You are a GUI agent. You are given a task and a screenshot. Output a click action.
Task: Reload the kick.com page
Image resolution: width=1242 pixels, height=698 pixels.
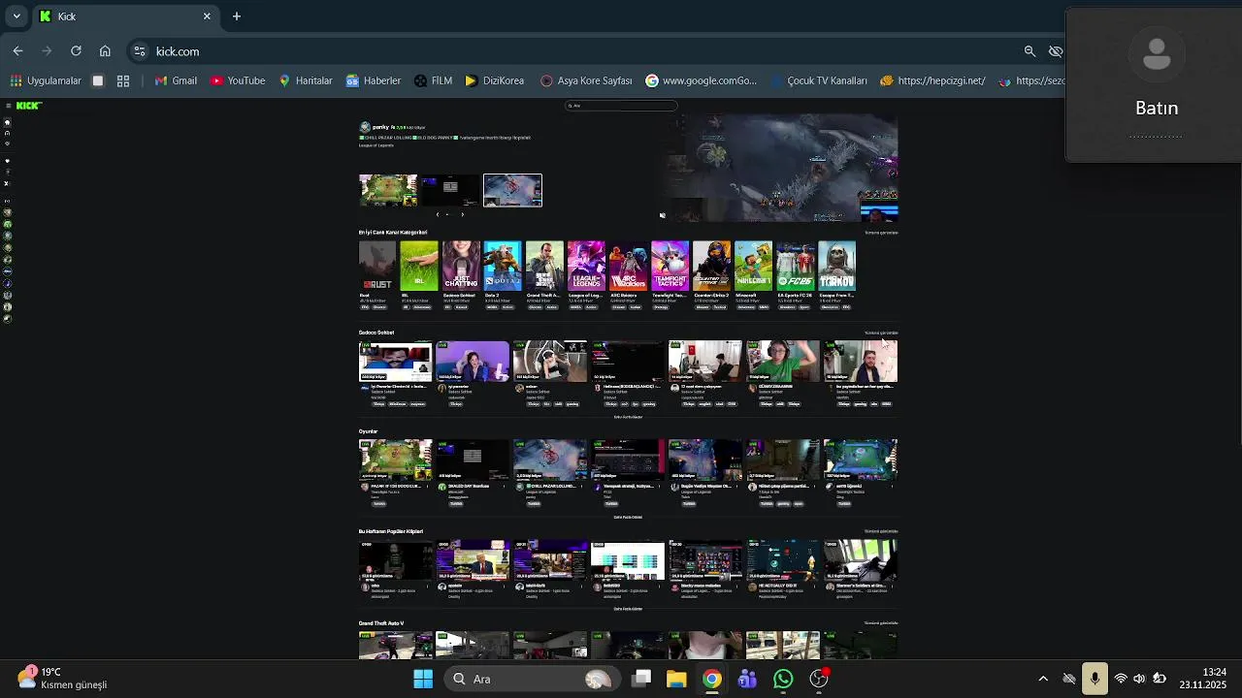point(76,51)
